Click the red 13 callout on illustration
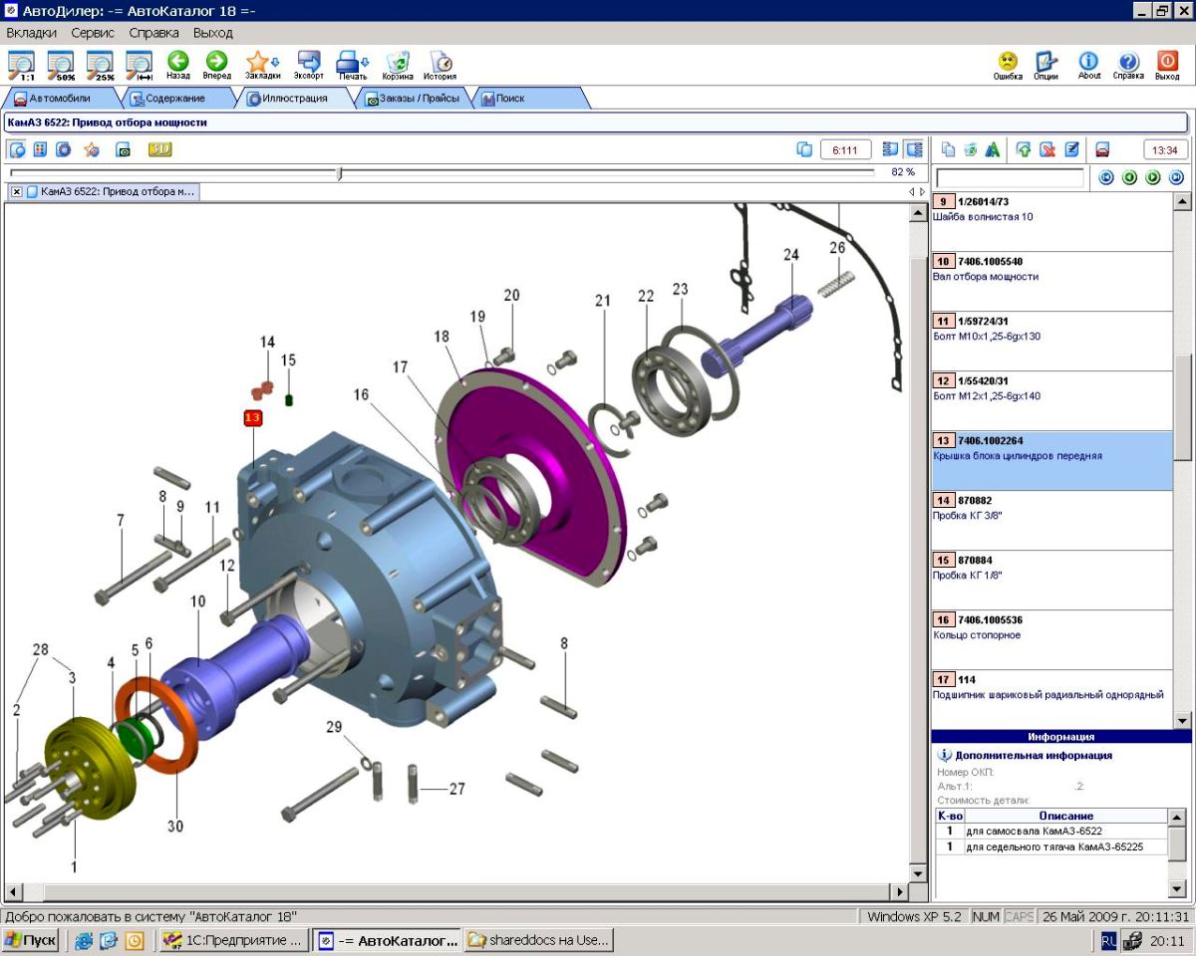 tap(252, 418)
